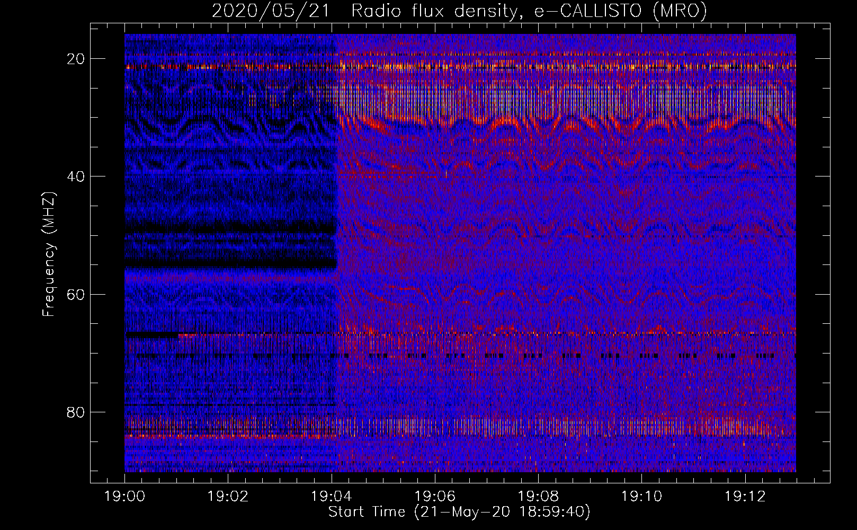Click the "19:02" time tick label
The width and height of the screenshot is (857, 530).
[x=228, y=497]
